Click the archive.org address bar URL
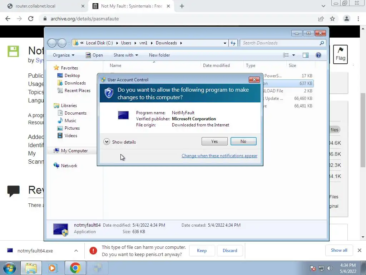This screenshot has width=366, height=275. [x=84, y=19]
